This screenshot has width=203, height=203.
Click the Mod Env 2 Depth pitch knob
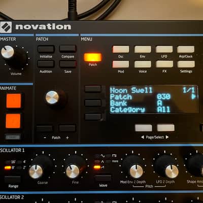pos(136,172)
